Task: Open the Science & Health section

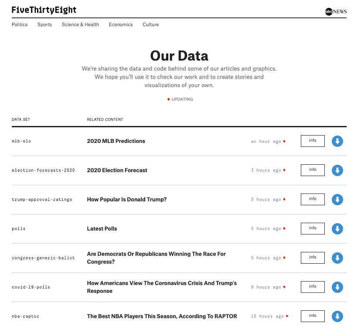Action: tap(80, 25)
